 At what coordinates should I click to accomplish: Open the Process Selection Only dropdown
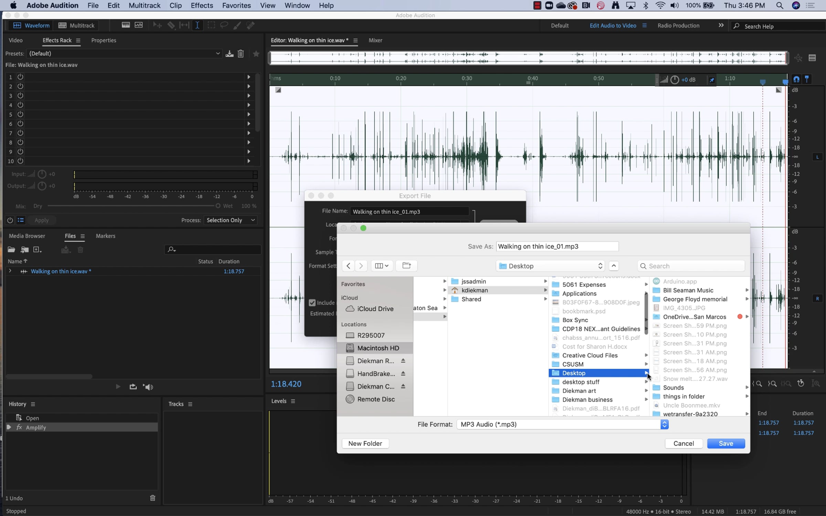[230, 220]
